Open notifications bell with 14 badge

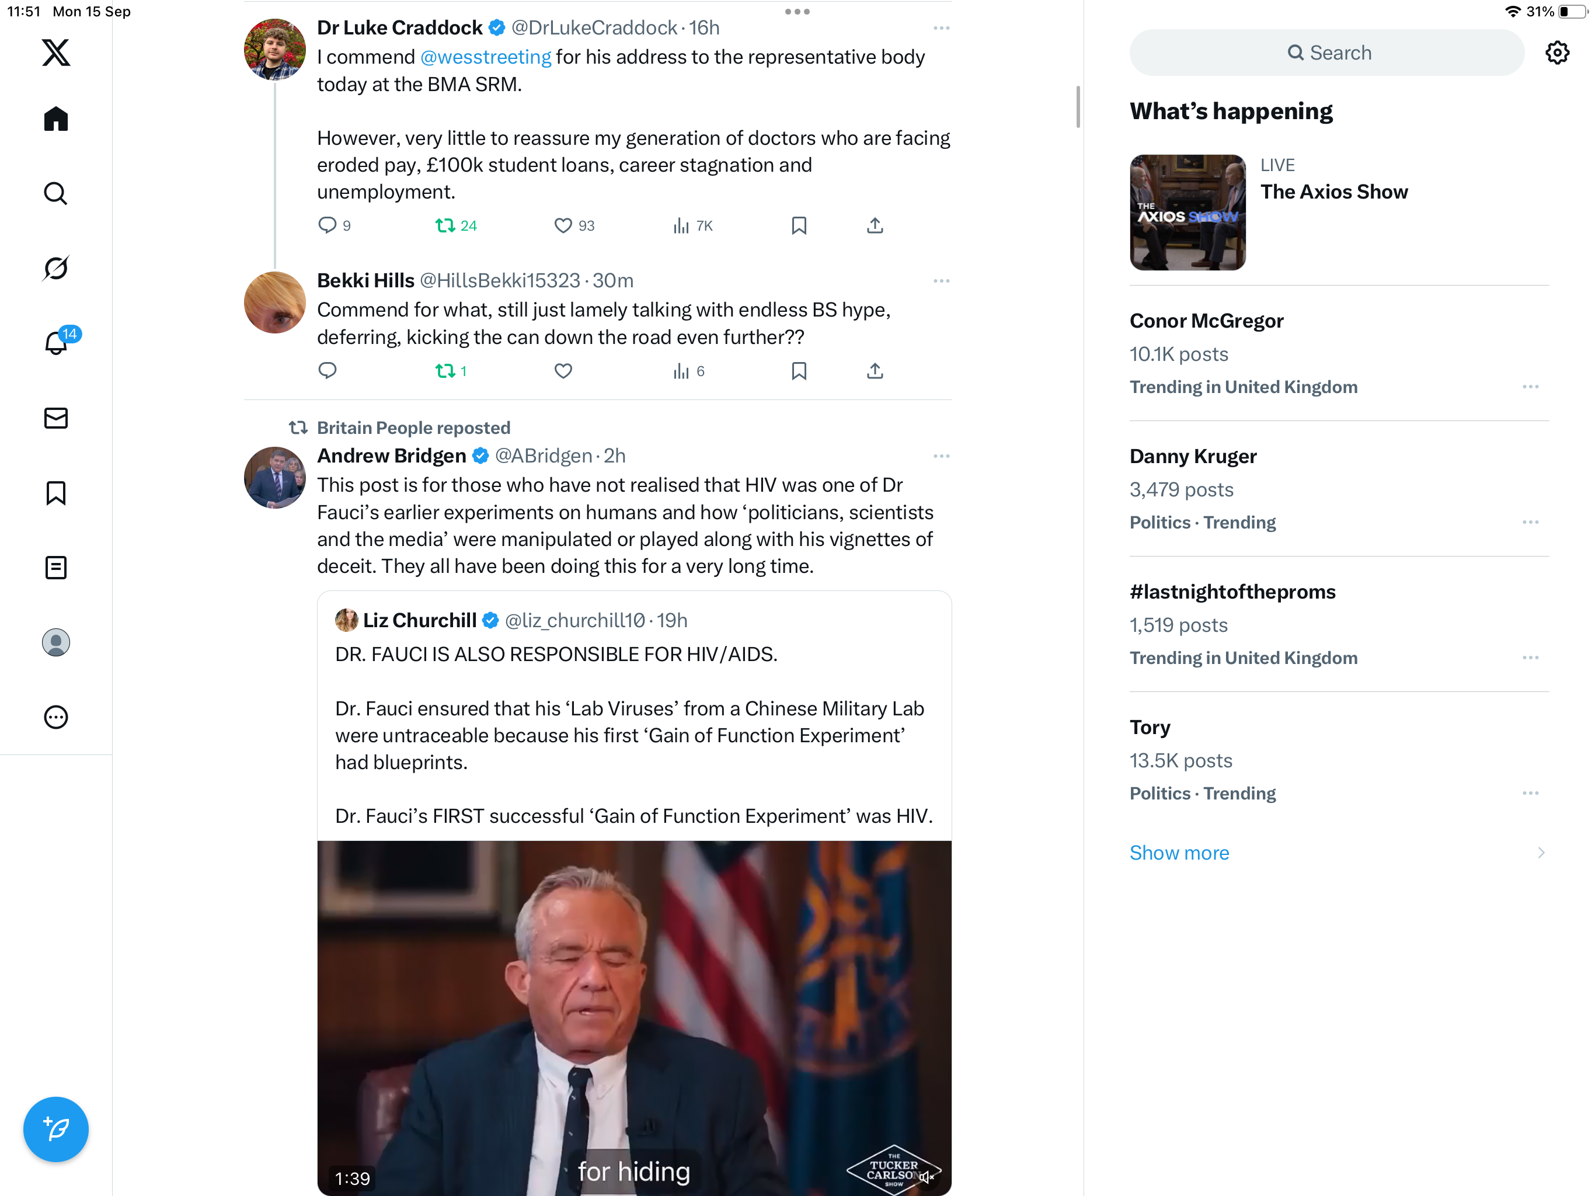tap(55, 343)
